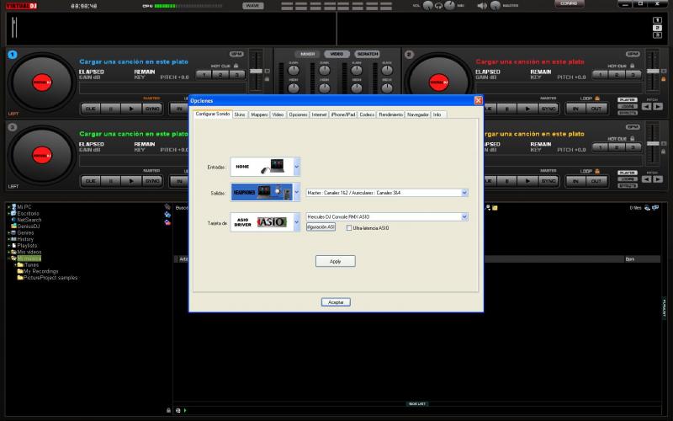Click the Aceptar button

336,302
